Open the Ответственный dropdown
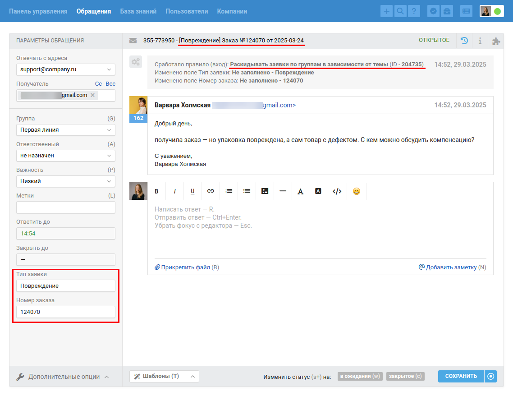The width and height of the screenshot is (513, 396). click(x=65, y=156)
